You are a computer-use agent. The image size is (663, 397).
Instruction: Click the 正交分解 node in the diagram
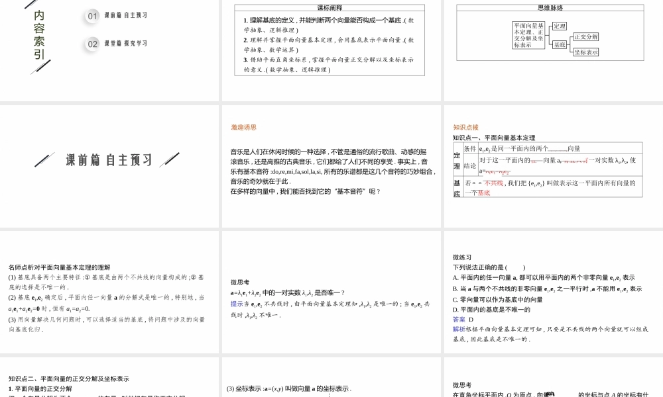coord(587,37)
